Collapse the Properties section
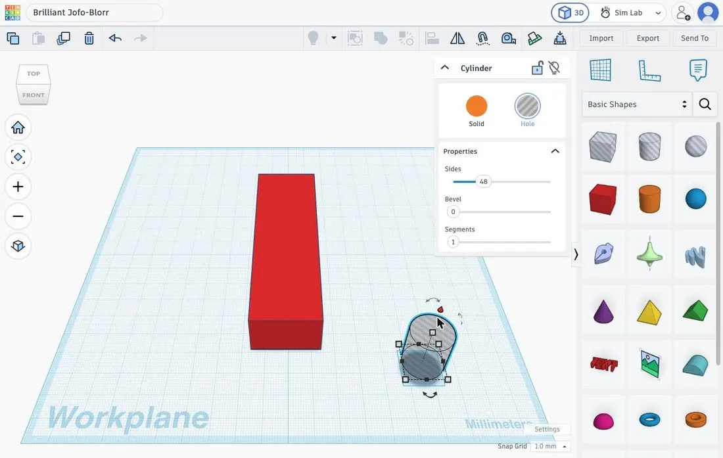 [555, 151]
